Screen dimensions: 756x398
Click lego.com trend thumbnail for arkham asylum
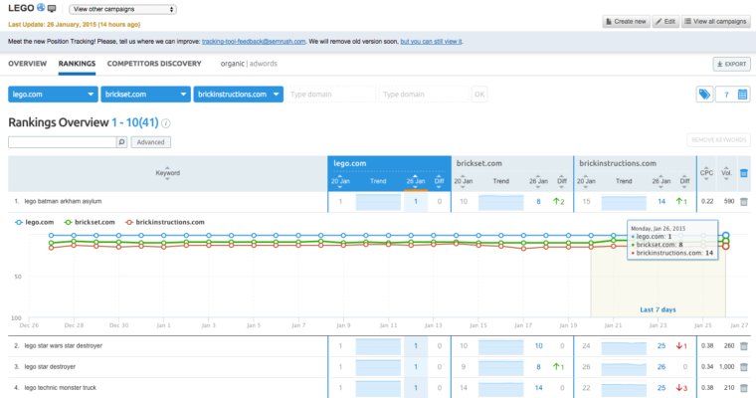pos(378,202)
